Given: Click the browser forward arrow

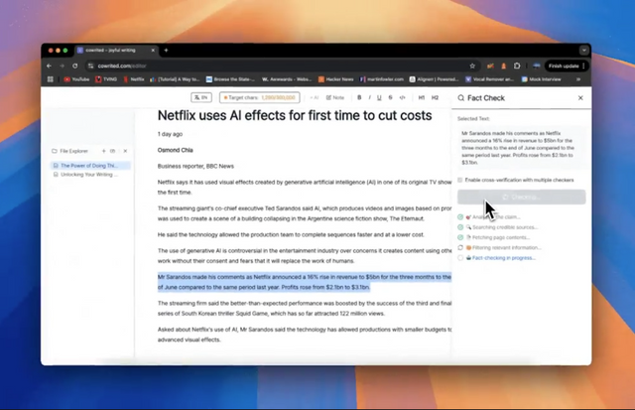Looking at the screenshot, I should click(x=62, y=66).
